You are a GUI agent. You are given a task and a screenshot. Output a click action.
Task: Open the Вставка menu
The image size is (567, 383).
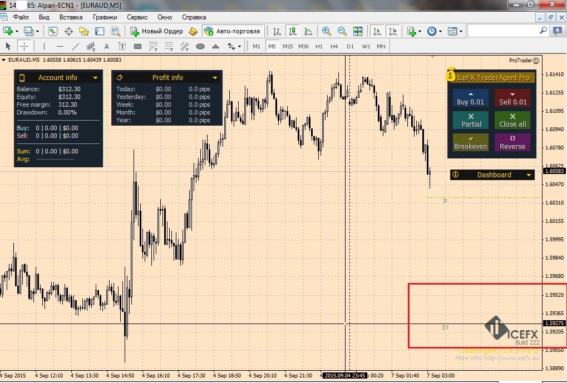[71, 17]
